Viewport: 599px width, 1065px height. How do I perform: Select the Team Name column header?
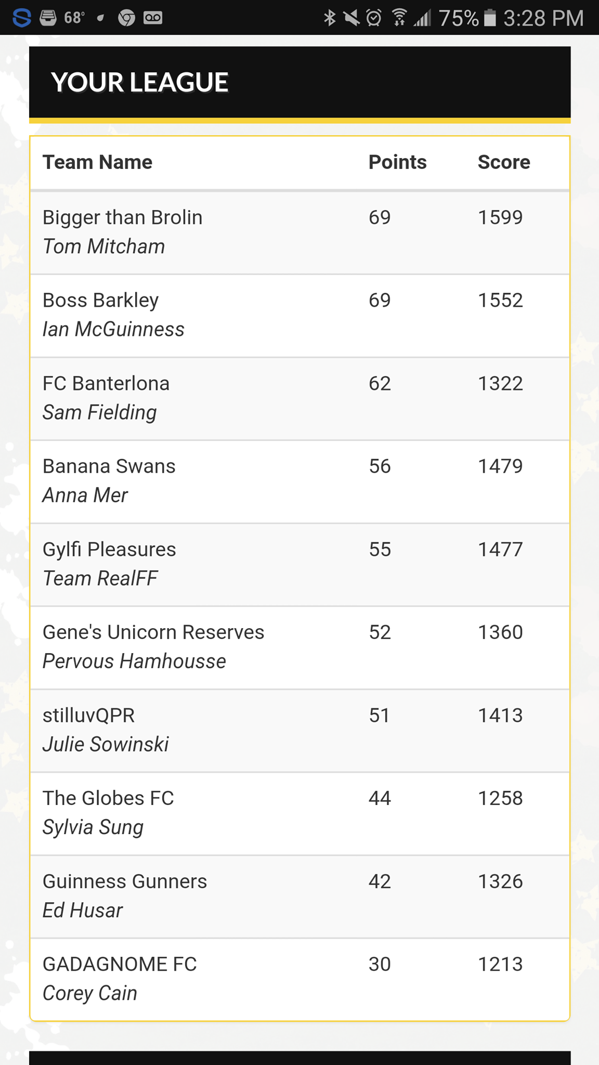click(97, 162)
